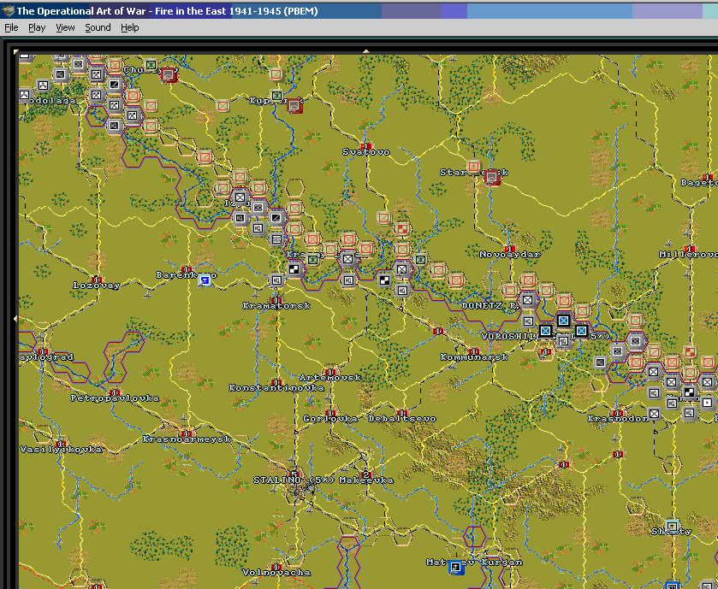The height and width of the screenshot is (589, 718).
Task: Click the Kramatorsk town label
Action: 276,305
